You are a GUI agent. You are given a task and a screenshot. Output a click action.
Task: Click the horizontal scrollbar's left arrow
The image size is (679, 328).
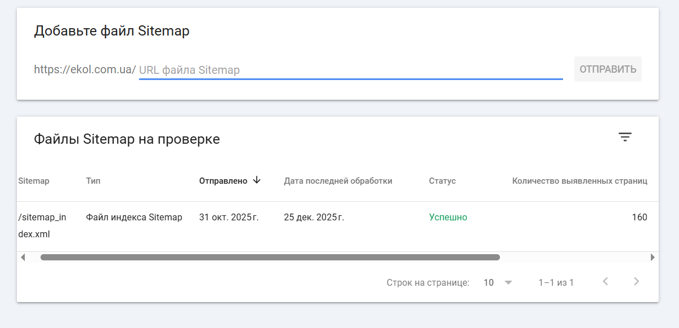coord(23,258)
